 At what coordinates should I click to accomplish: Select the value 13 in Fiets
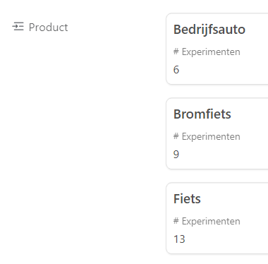pyautogui.click(x=179, y=239)
